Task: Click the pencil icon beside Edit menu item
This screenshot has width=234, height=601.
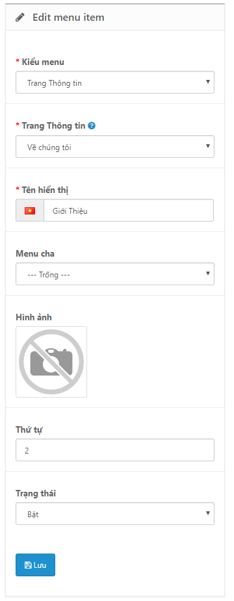Action: pos(20,18)
